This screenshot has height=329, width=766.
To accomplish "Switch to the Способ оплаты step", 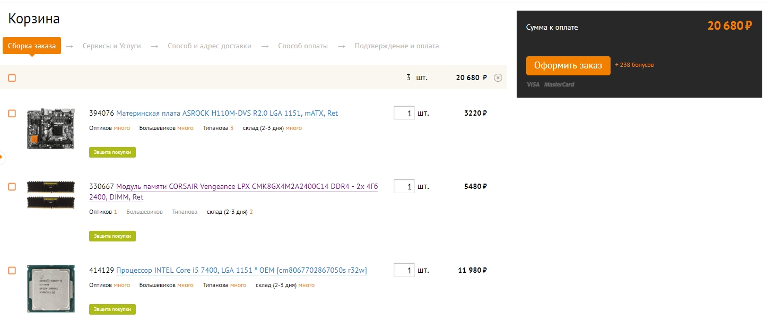I will 303,46.
